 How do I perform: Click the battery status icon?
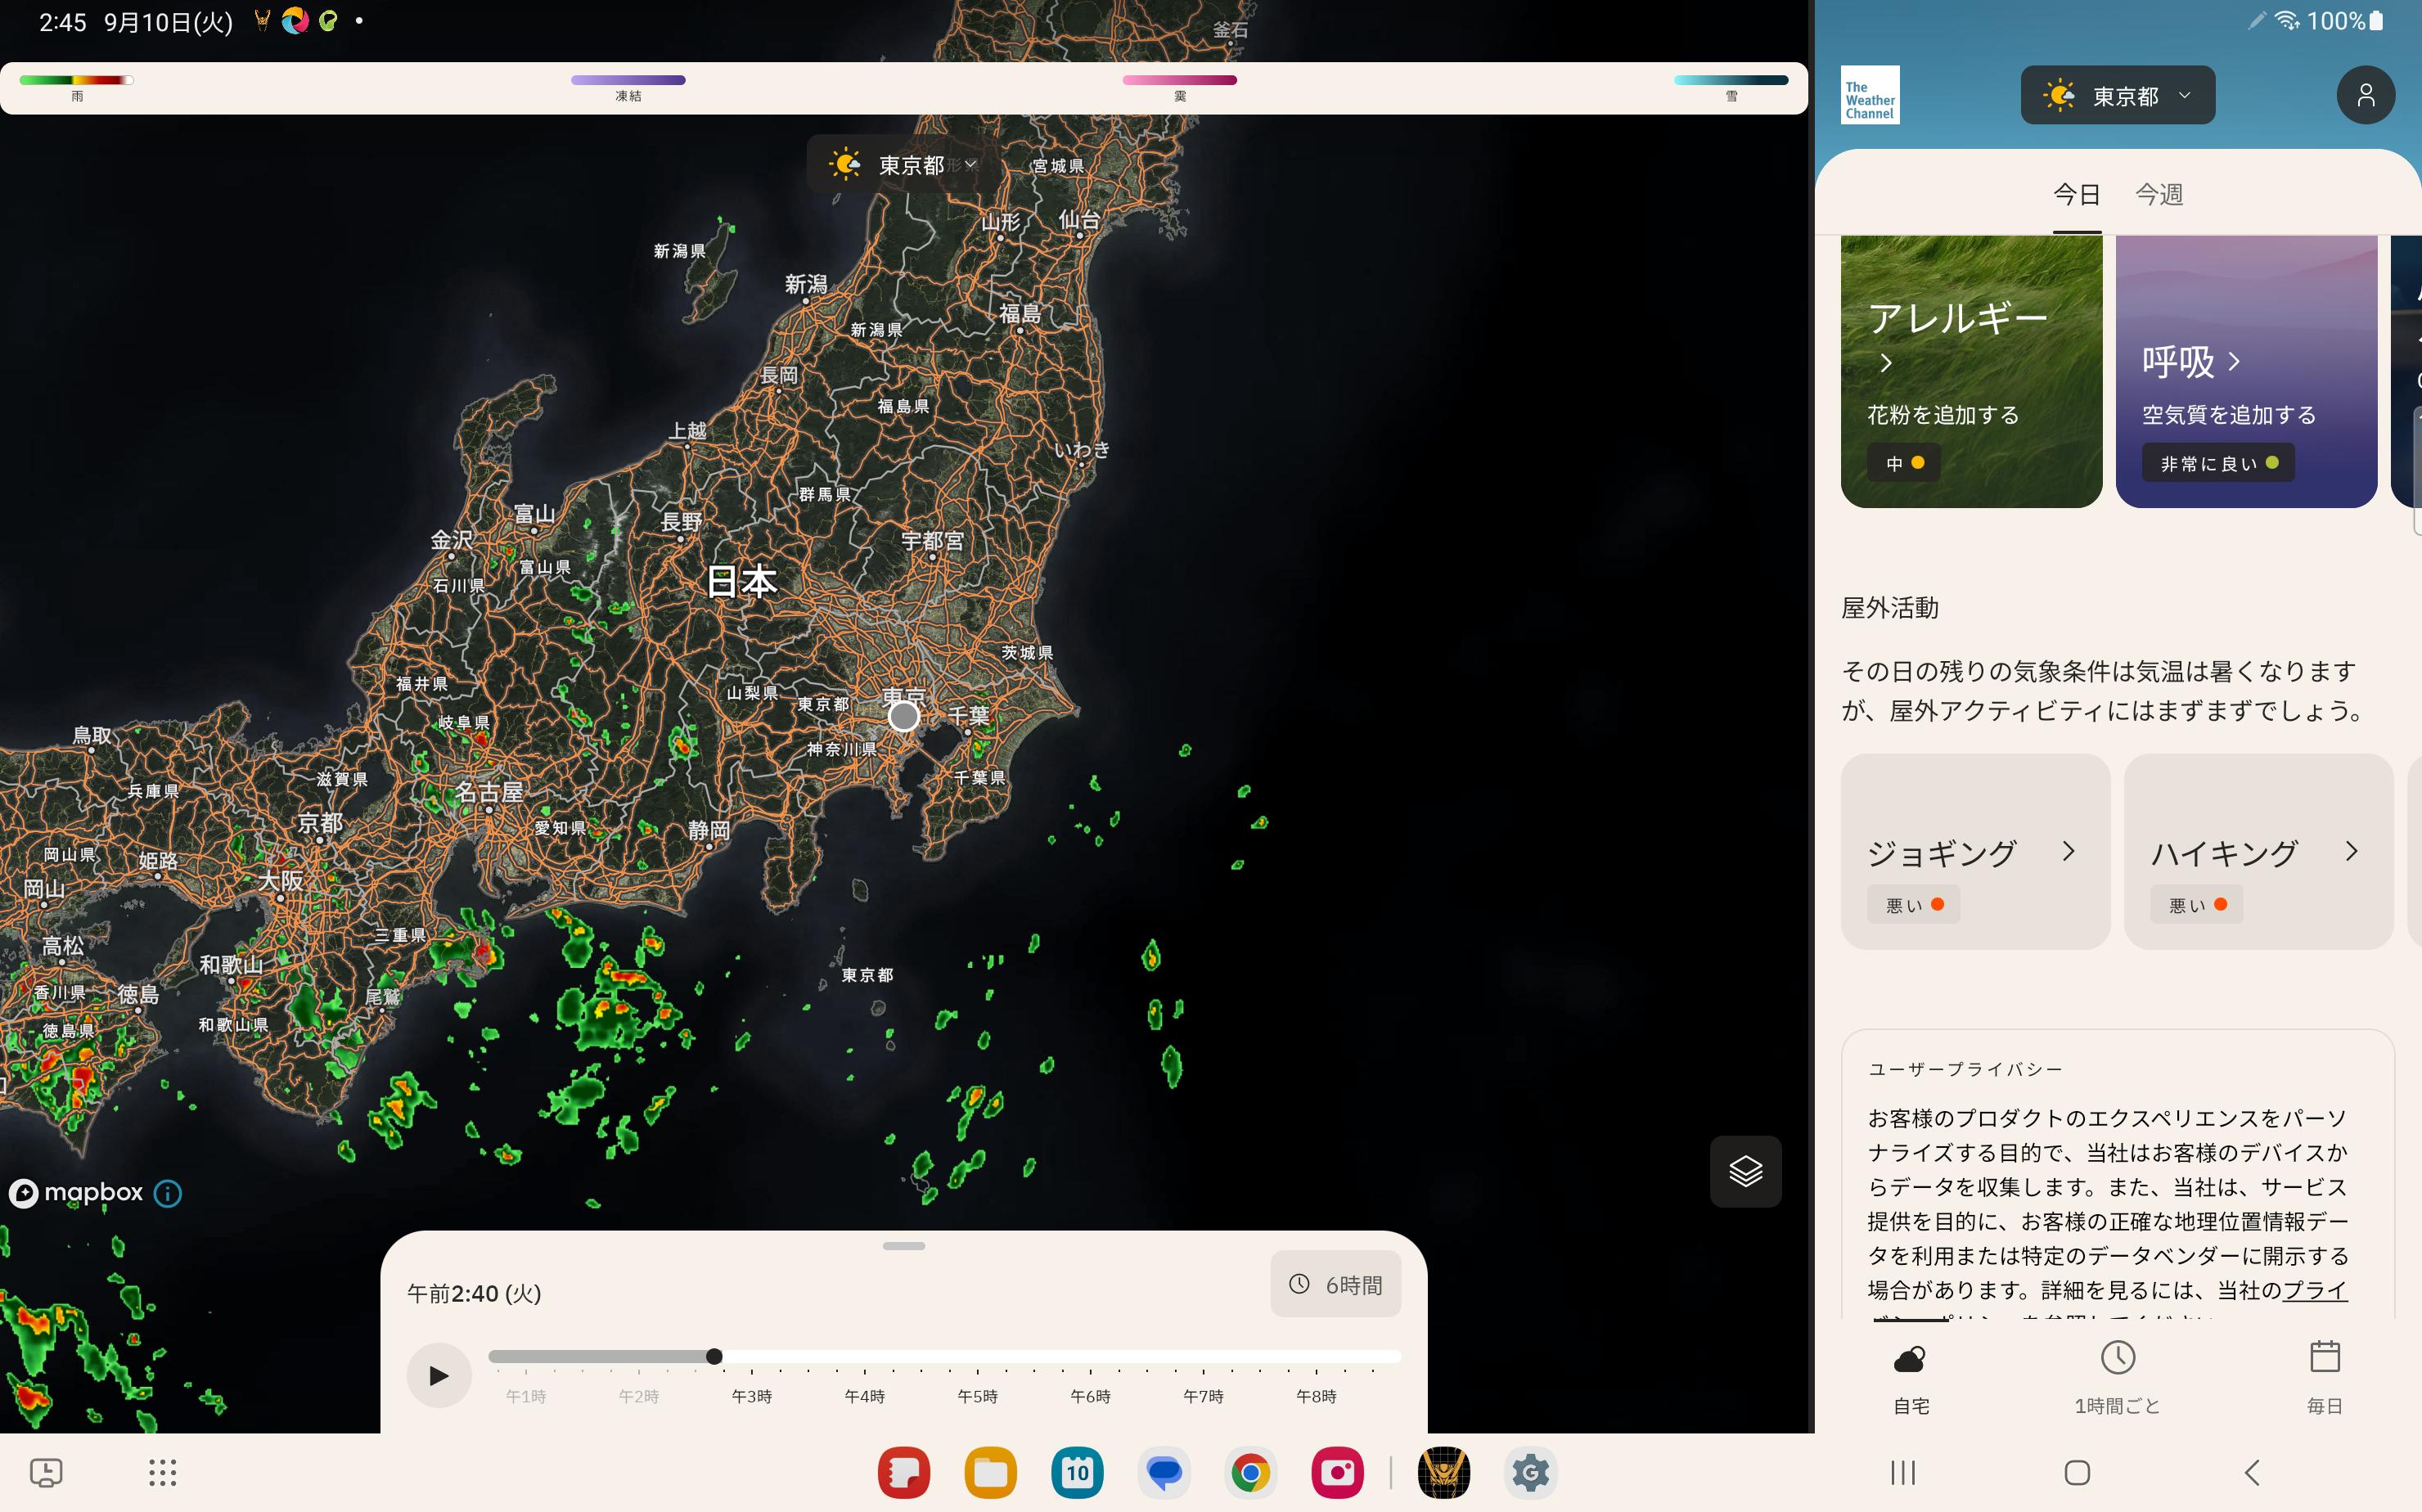click(2376, 20)
